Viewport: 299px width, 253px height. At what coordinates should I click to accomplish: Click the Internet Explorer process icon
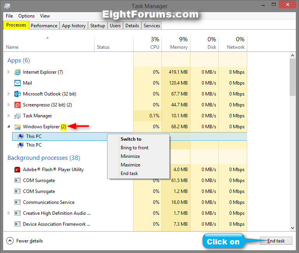tap(18, 72)
